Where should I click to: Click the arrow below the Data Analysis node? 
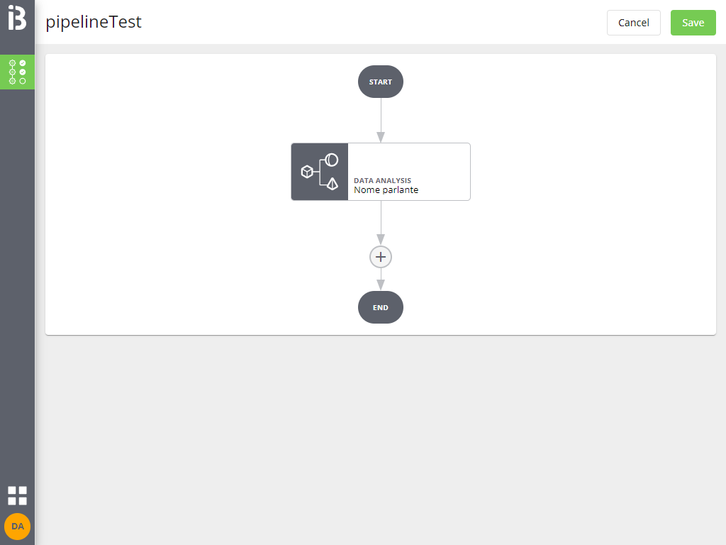(x=381, y=224)
